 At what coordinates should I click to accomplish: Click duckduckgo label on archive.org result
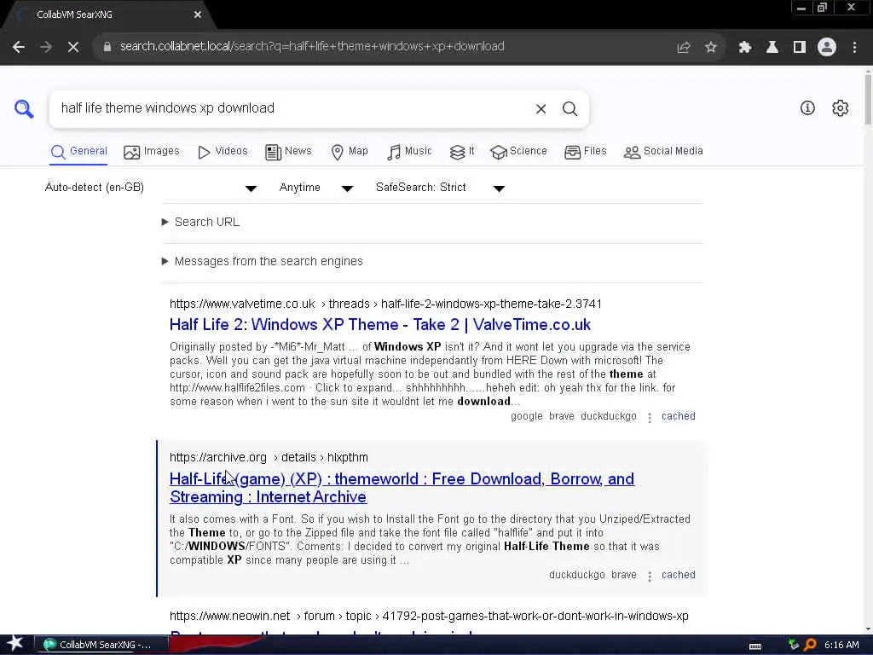577,575
